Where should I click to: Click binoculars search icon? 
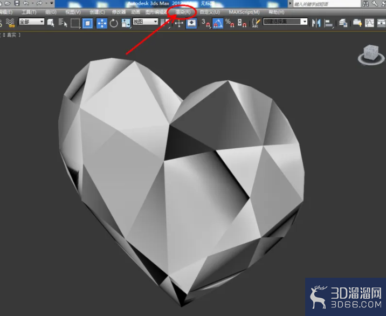[366, 3]
